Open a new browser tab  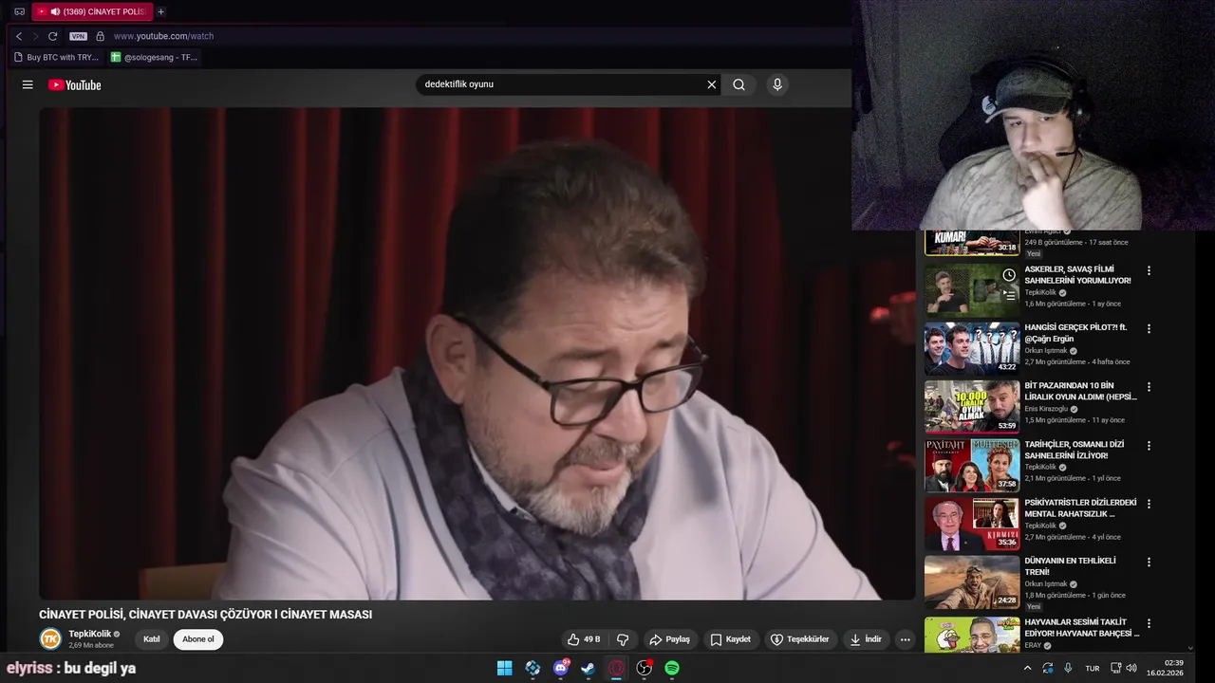coord(160,11)
